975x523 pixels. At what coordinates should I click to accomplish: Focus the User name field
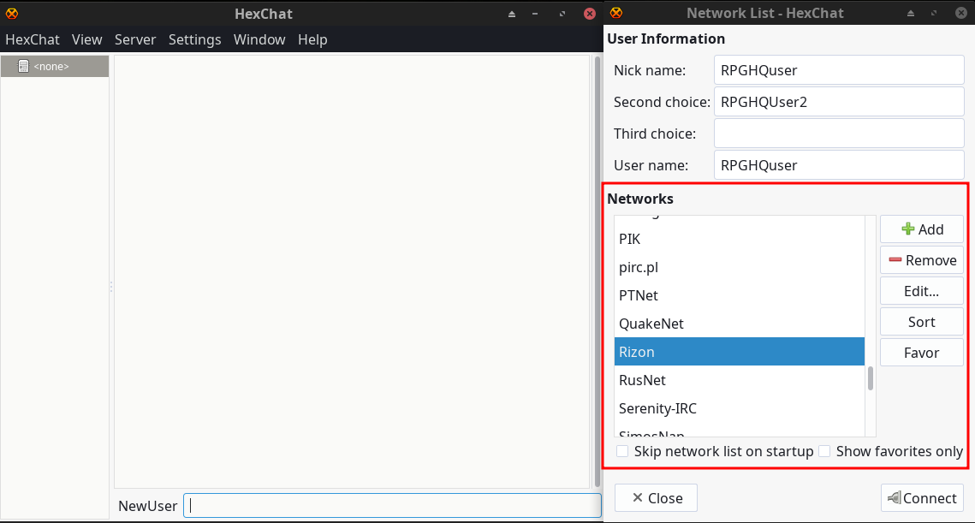839,165
